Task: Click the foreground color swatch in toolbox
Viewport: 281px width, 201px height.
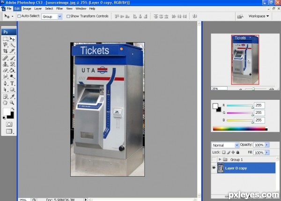Action: [x=6, y=112]
